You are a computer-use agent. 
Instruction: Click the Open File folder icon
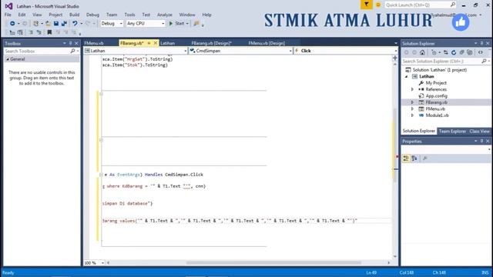tap(48, 24)
